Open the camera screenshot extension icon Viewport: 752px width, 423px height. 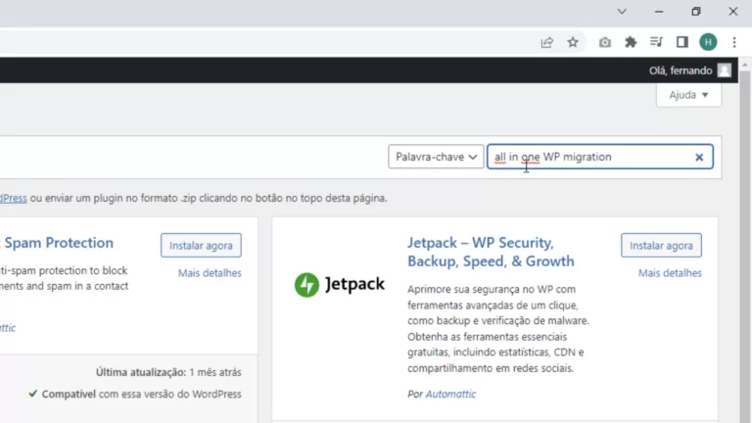click(605, 42)
